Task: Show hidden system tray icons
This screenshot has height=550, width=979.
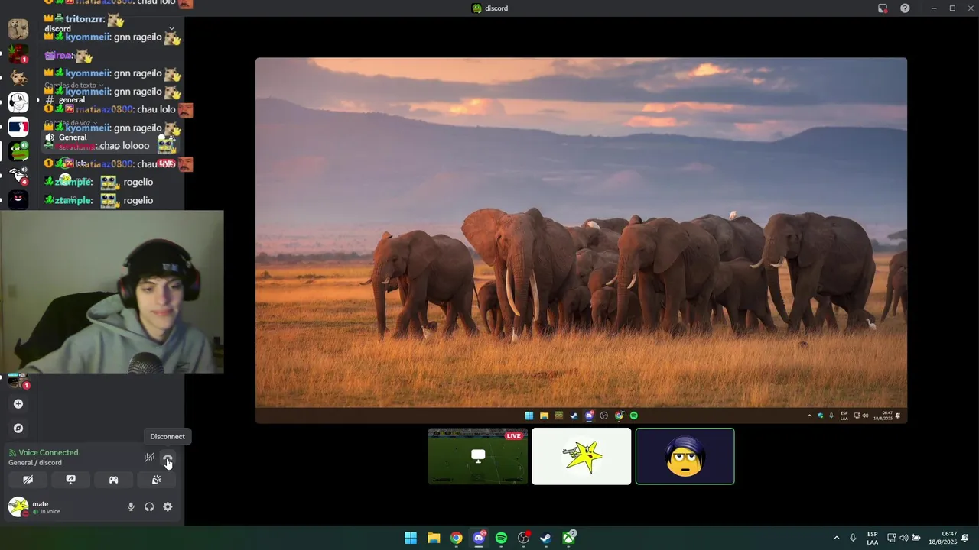Action: click(x=836, y=538)
